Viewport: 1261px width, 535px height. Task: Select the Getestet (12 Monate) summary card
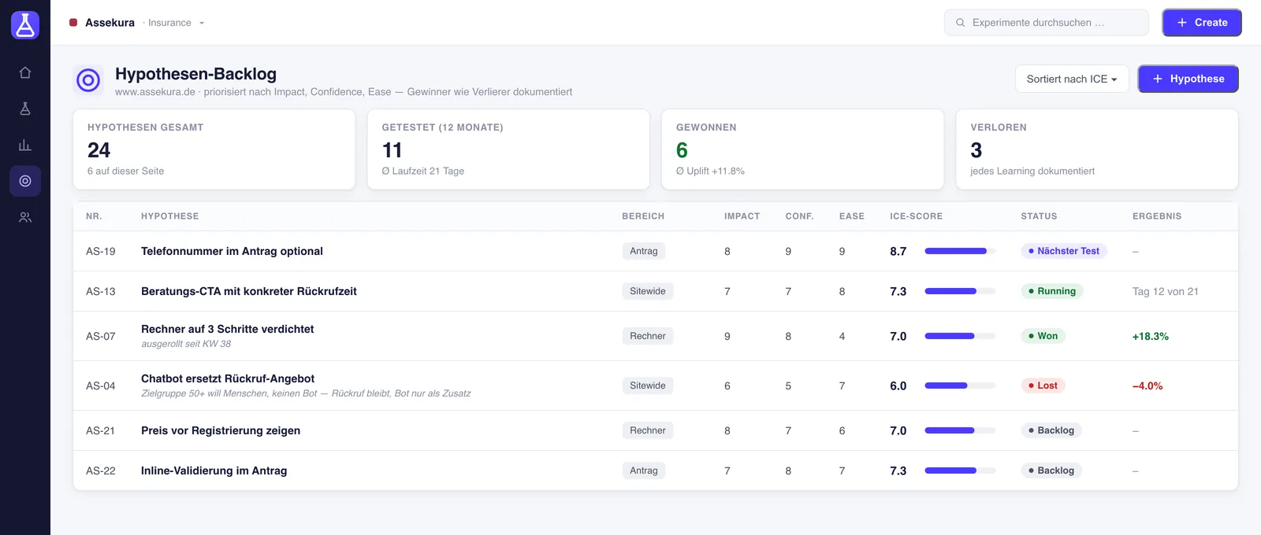(508, 149)
